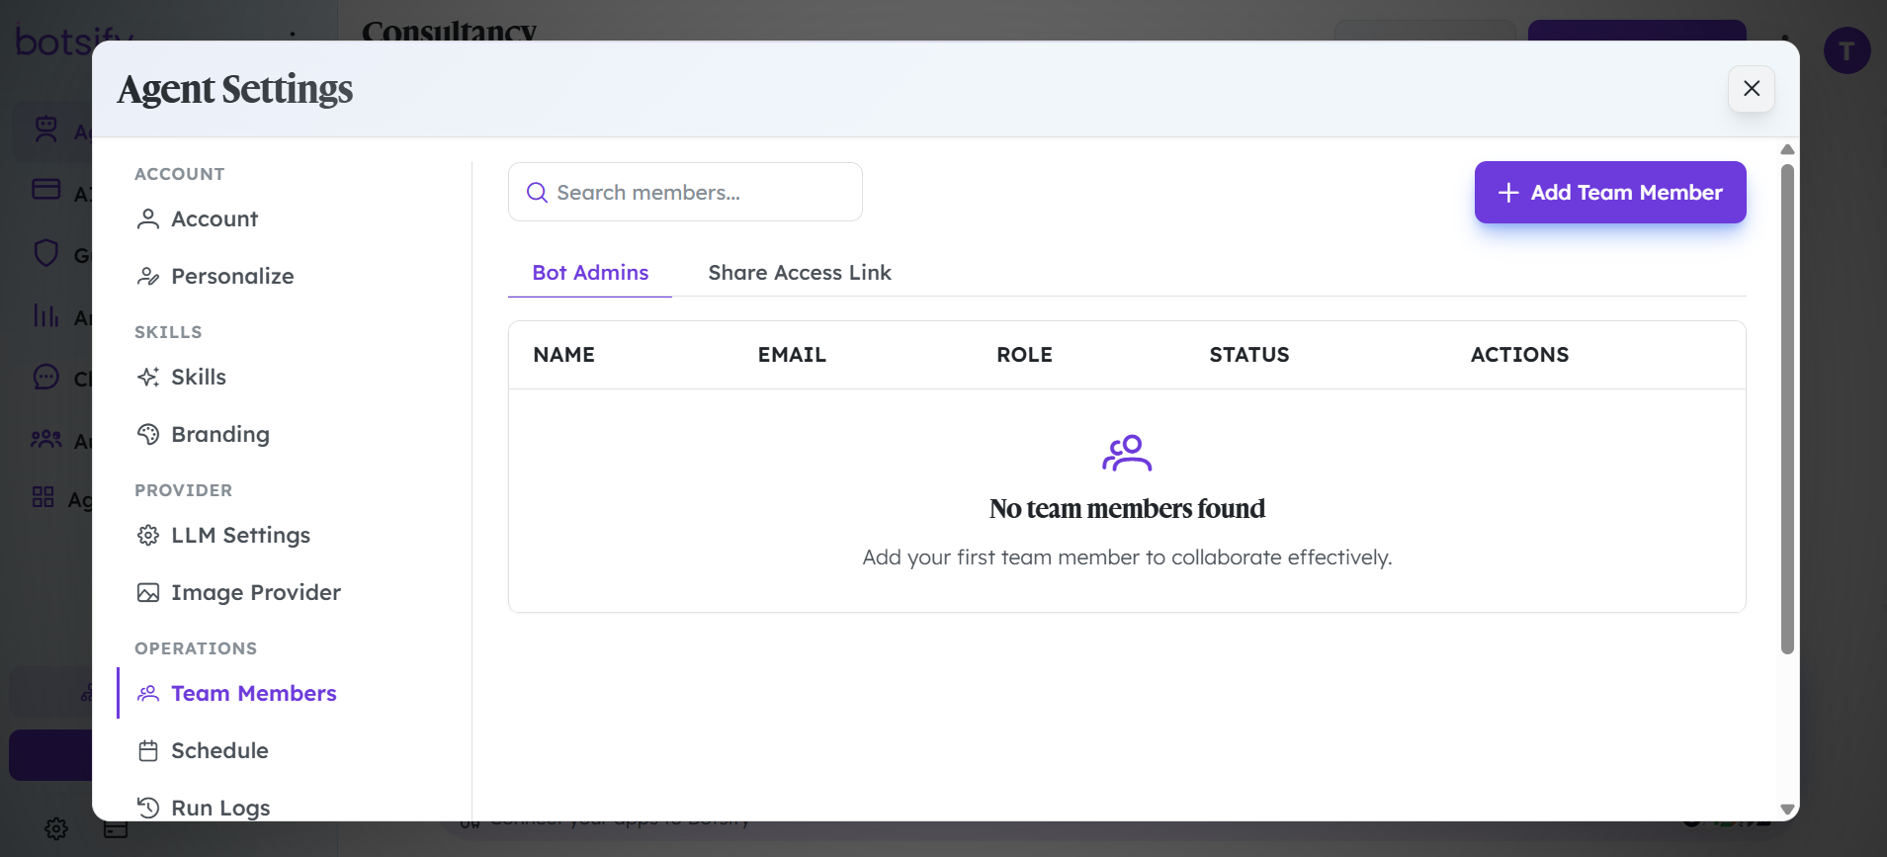Click the search magnifier icon

coord(537,192)
